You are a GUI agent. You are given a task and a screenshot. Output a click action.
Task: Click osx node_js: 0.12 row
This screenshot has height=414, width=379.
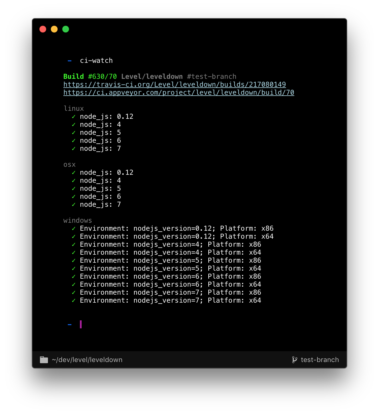pos(102,172)
